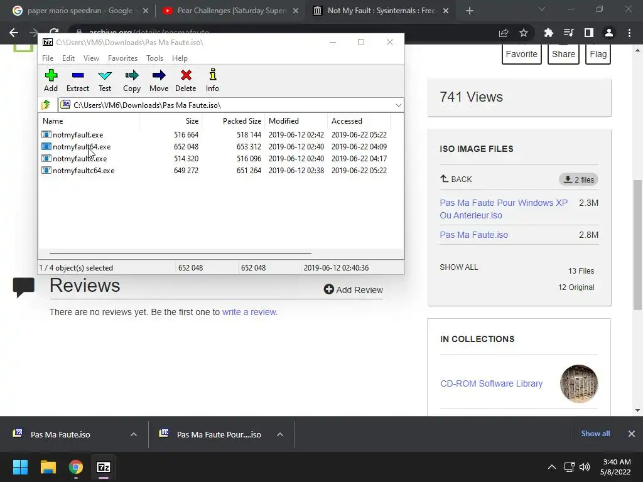Click the Favorite button on archive page
This screenshot has width=643, height=482.
tap(521, 54)
